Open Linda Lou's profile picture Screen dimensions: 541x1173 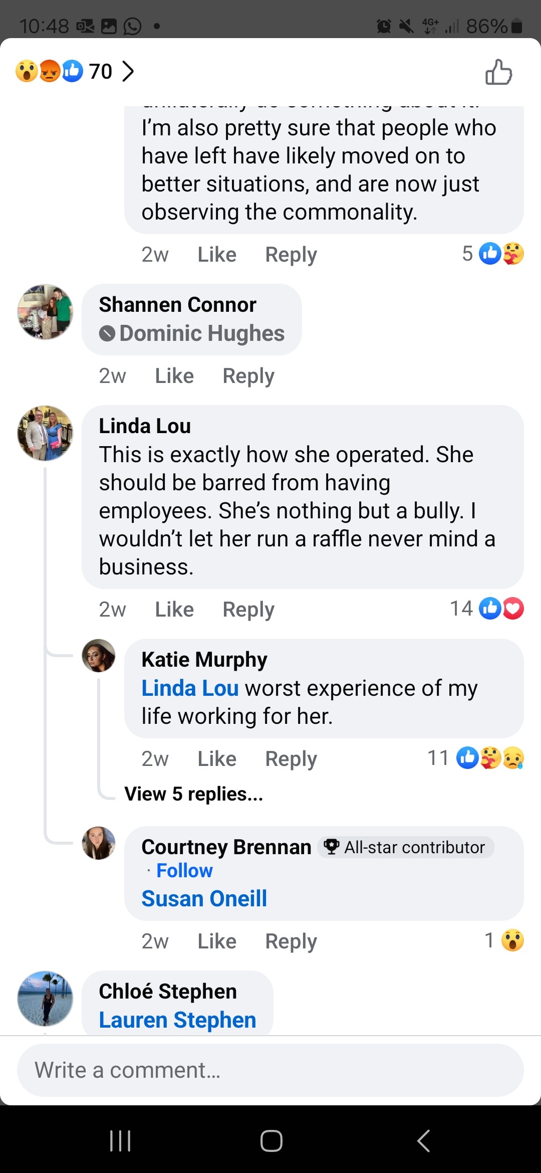(45, 433)
